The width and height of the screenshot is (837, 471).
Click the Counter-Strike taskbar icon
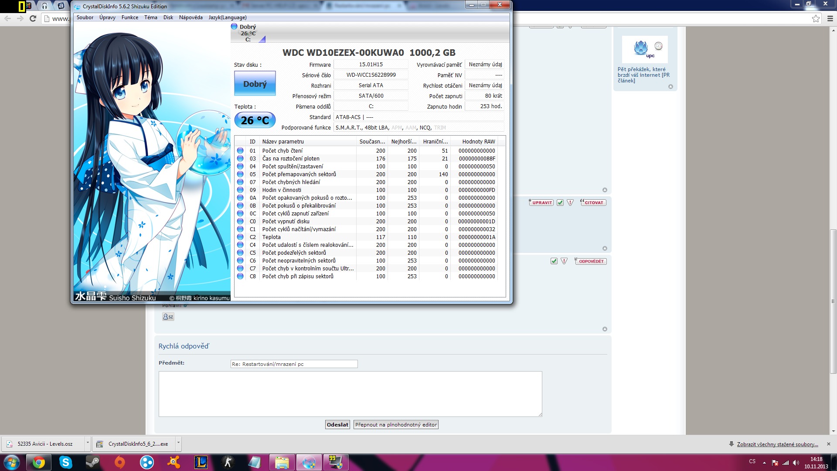(x=228, y=462)
